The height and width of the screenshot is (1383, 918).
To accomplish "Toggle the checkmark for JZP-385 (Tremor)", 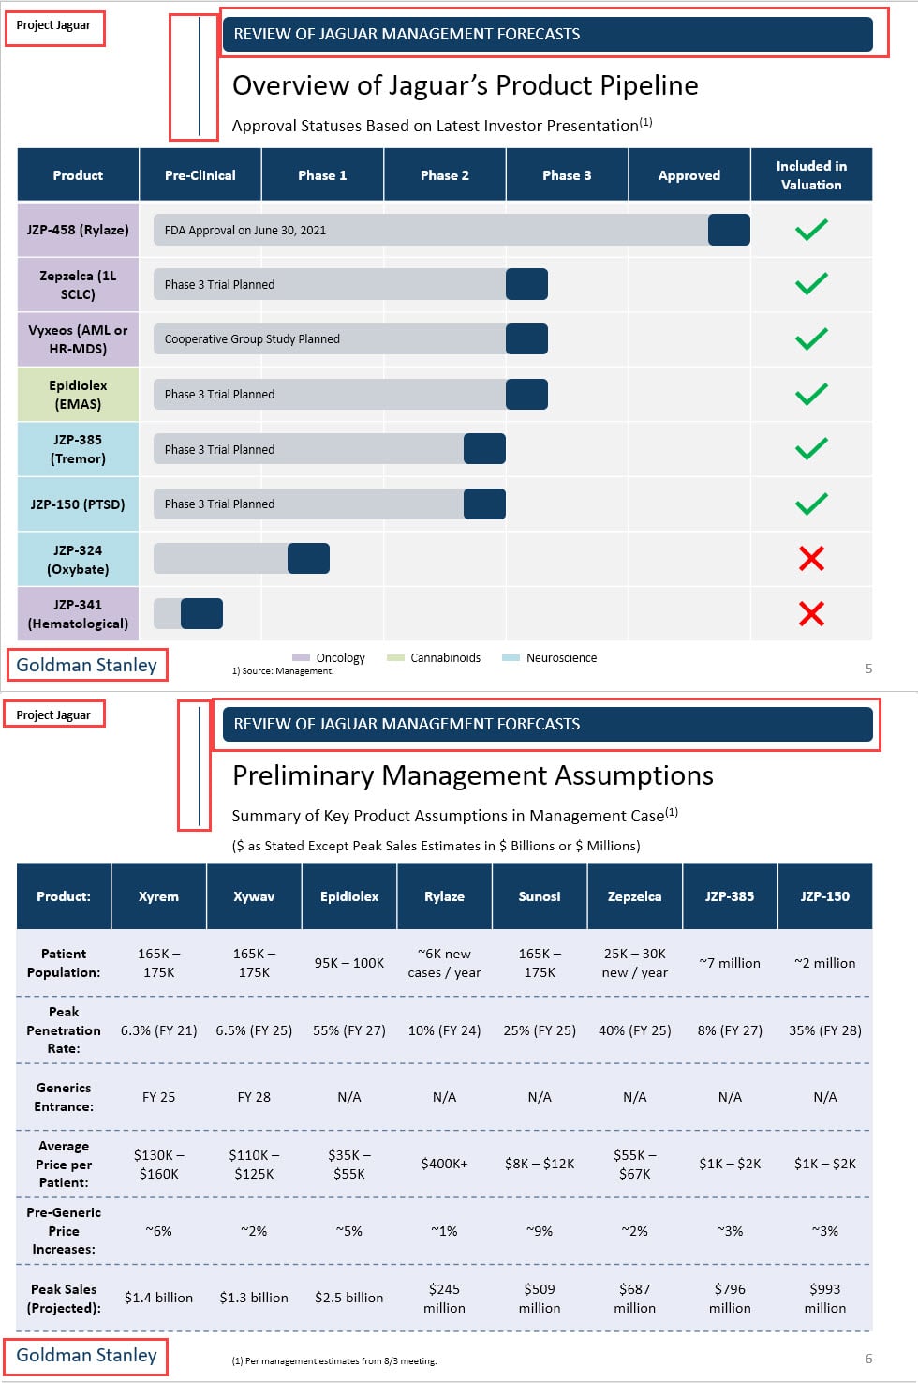I will (809, 448).
